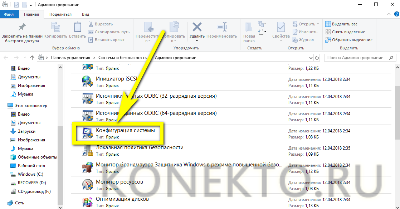Click the New Folder icon
Viewport: 400px width, 209px height.
pos(249,28)
